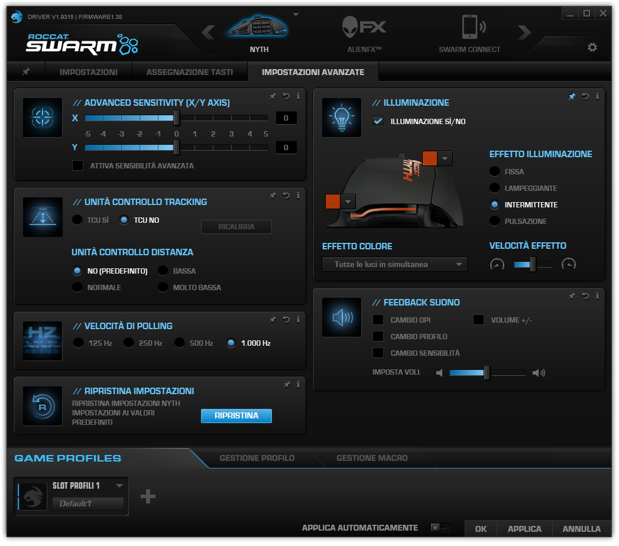
Task: Pin the Velocità di Polling panel
Action: [273, 320]
